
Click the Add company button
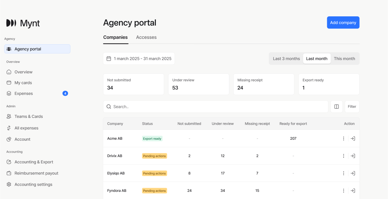[x=343, y=22]
